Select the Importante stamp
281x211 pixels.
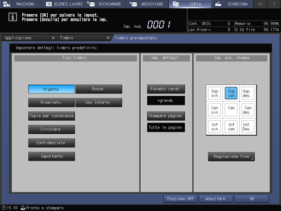point(52,156)
